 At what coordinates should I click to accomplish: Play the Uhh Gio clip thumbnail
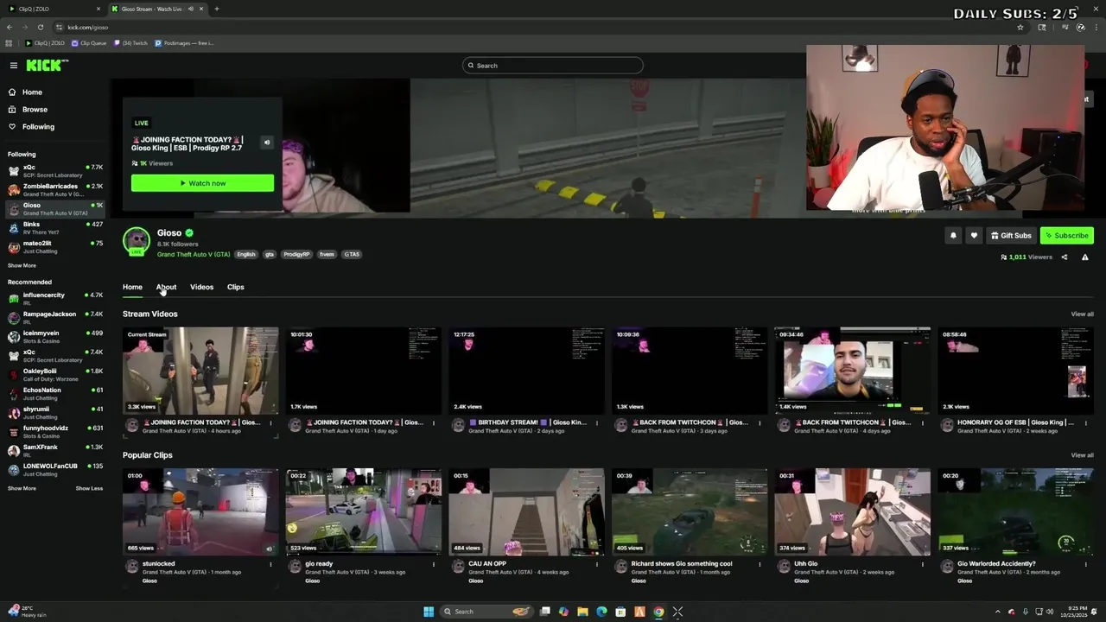point(852,511)
